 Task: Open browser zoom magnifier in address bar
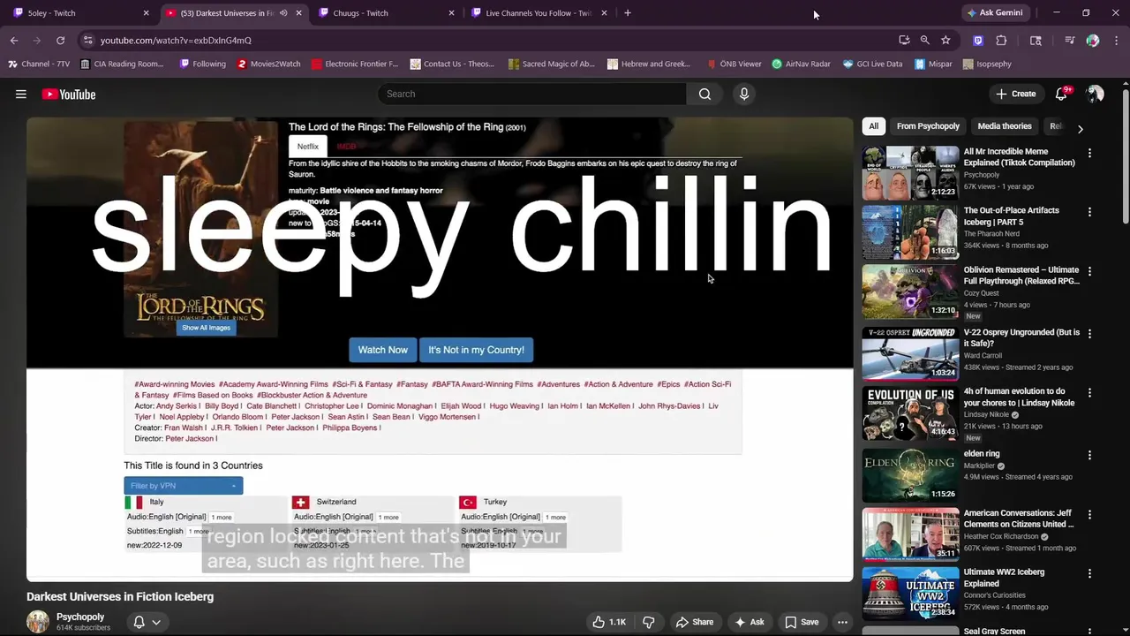924,40
